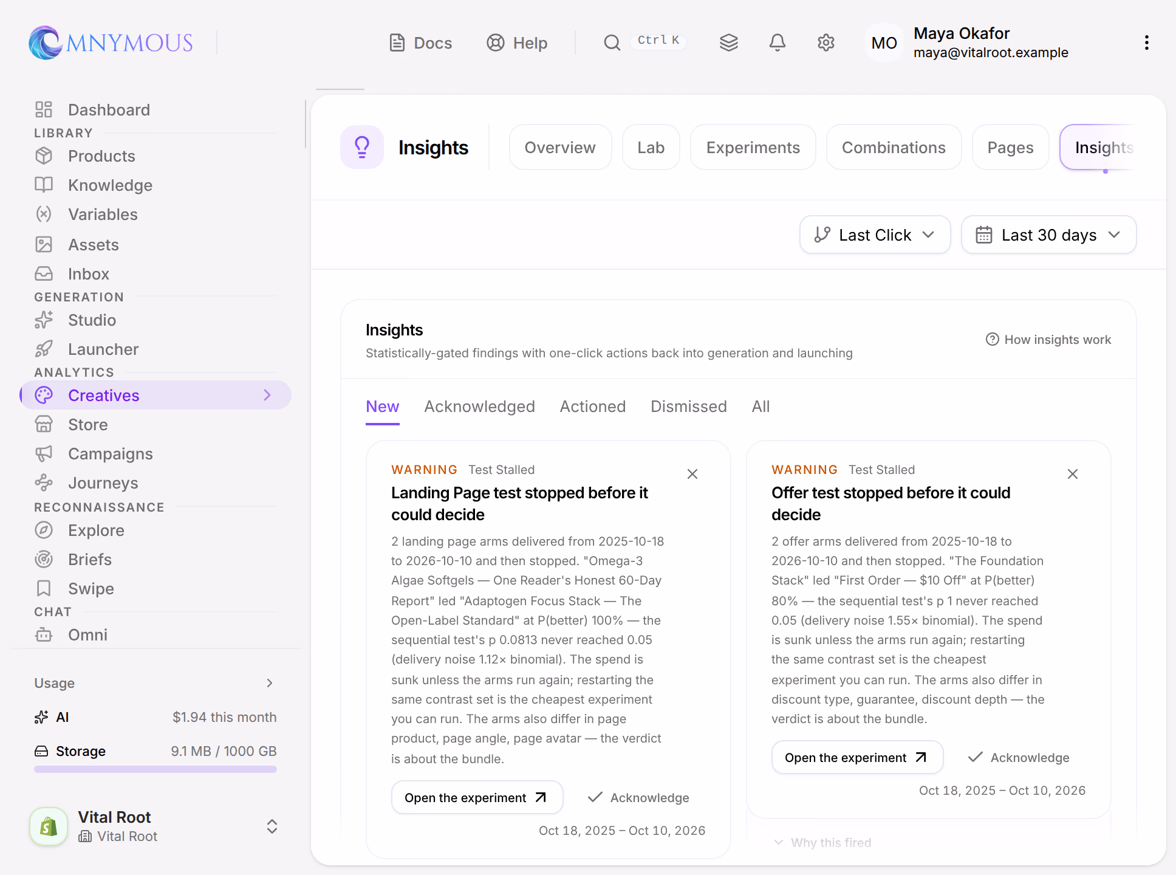Switch to the Actioned insights tab
The width and height of the screenshot is (1176, 875).
pos(593,407)
